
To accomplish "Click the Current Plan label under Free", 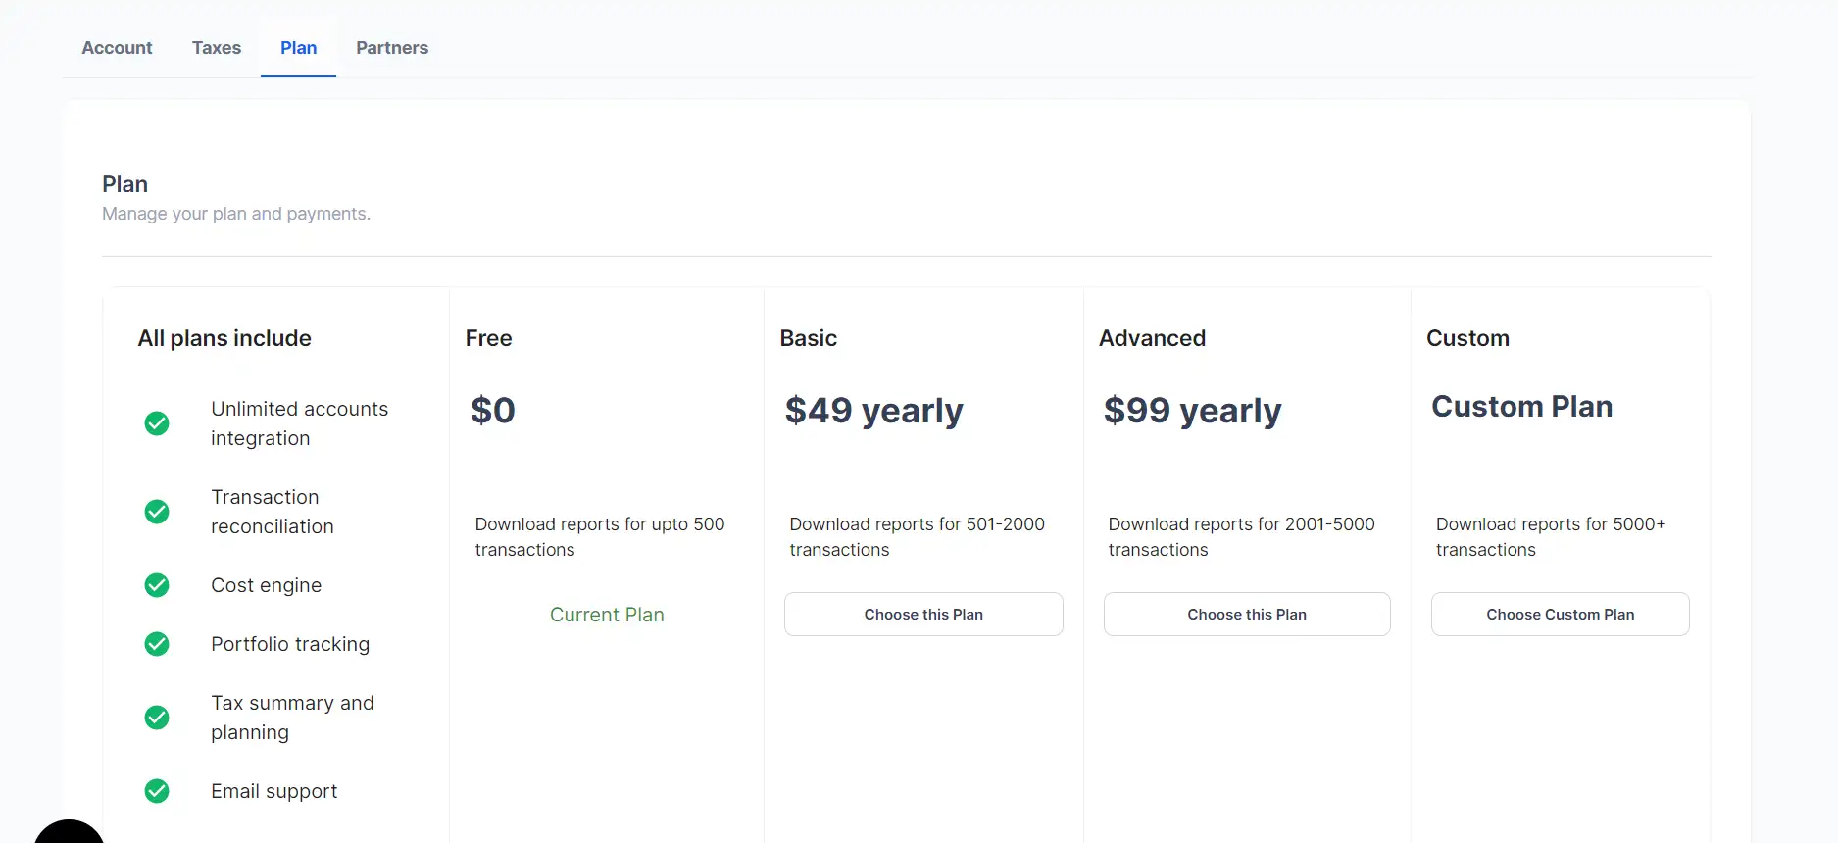I will 607,615.
